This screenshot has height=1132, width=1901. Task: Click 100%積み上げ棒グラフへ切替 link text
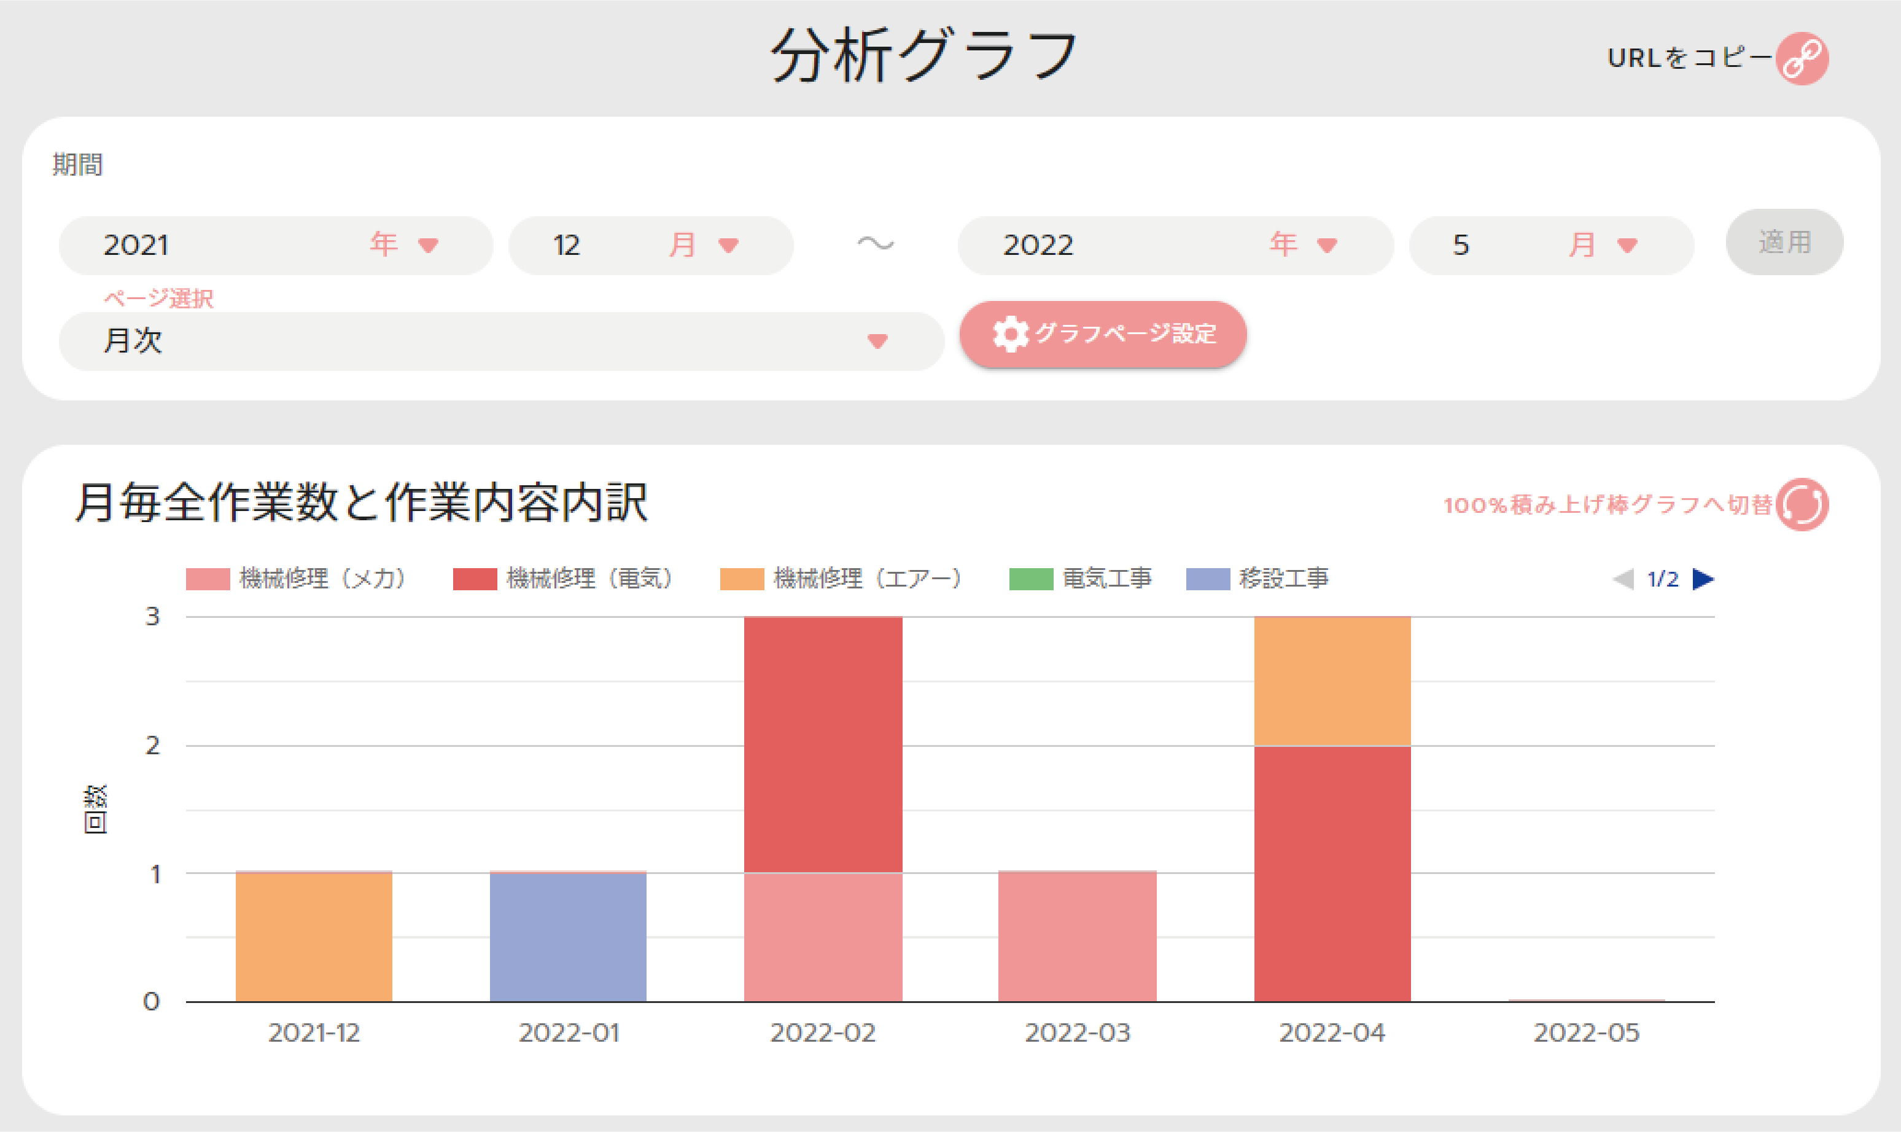tap(1607, 505)
